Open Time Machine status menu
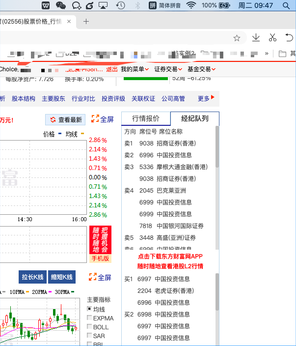This screenshot has width=296, height=346. pos(120,5)
